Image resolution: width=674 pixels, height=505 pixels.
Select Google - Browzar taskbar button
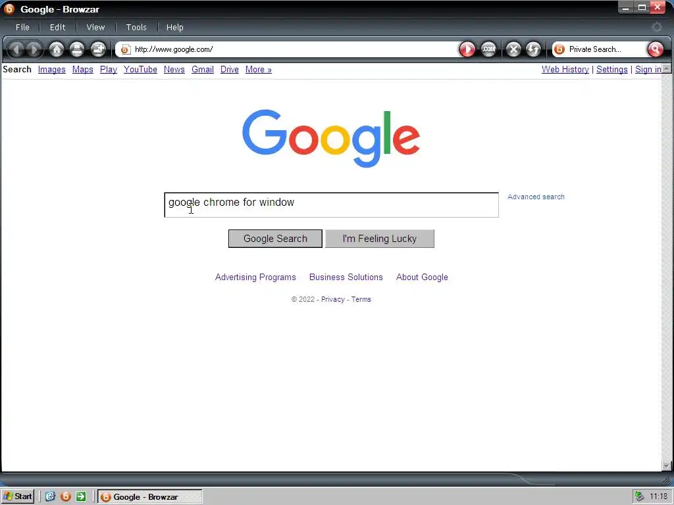tap(149, 497)
